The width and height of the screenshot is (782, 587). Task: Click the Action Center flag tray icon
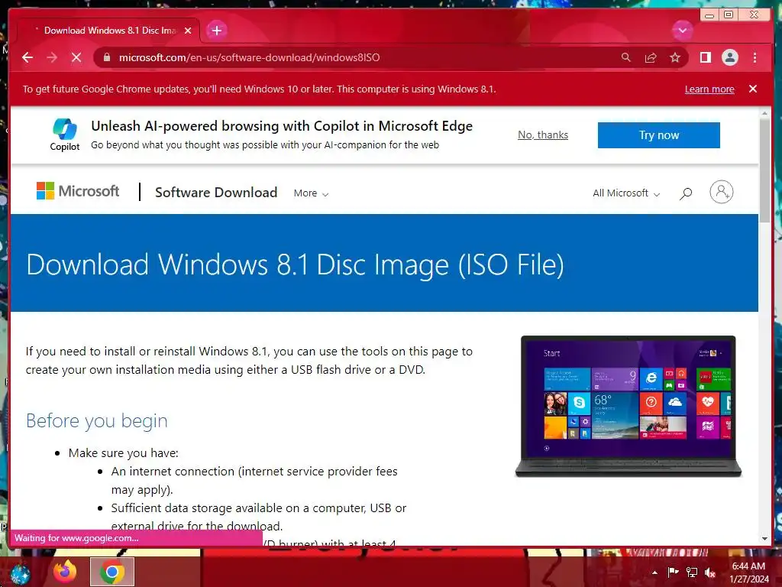(x=673, y=572)
